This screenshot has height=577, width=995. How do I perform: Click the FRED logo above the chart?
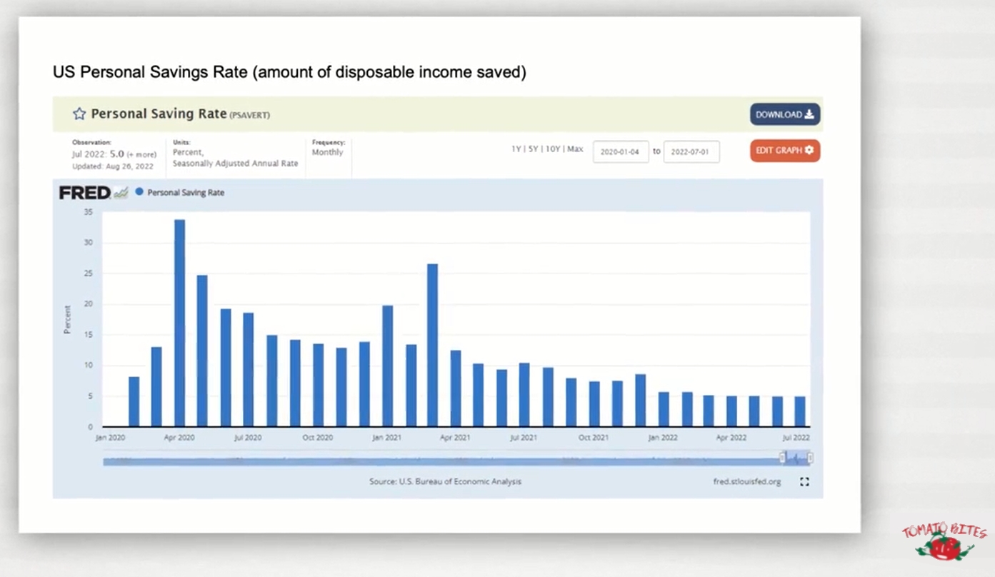pyautogui.click(x=85, y=193)
